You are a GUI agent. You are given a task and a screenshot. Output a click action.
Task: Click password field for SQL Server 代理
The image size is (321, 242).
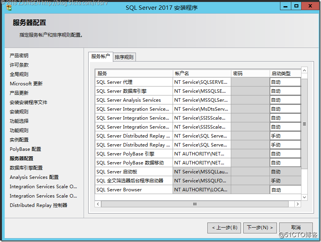[x=250, y=82]
